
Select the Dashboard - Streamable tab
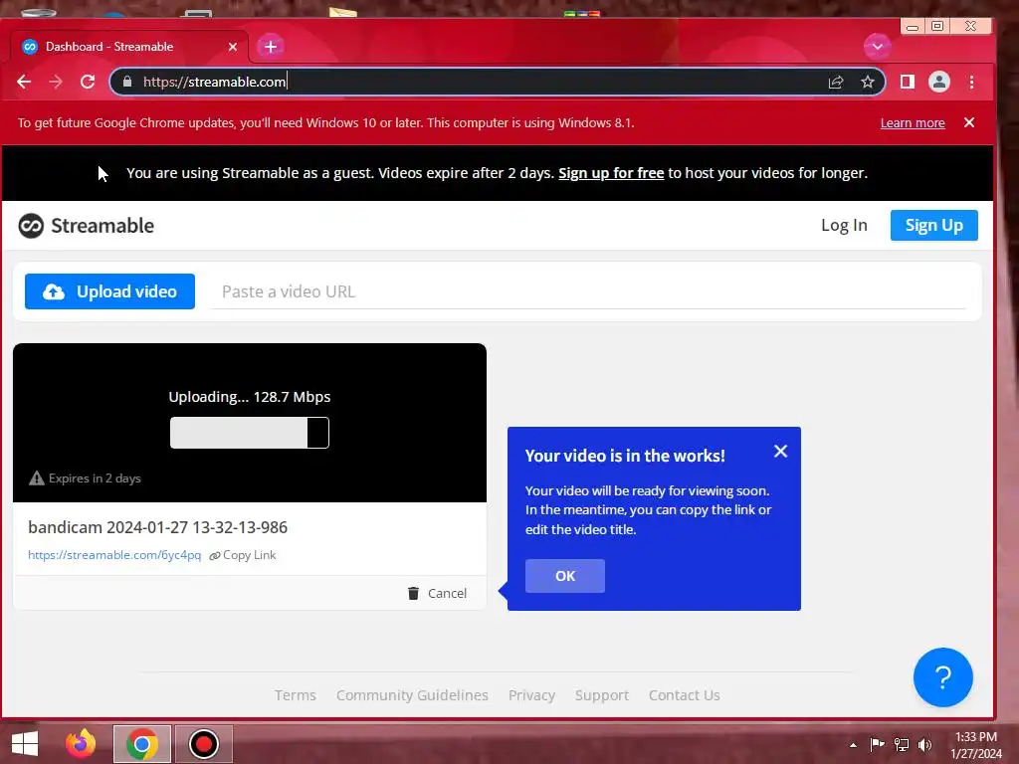(128, 47)
